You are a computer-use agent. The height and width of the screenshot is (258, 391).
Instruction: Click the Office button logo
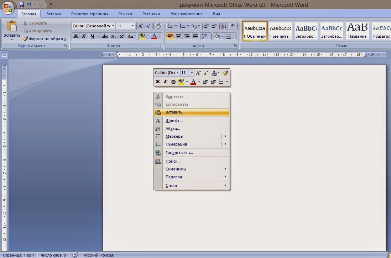tap(8, 7)
